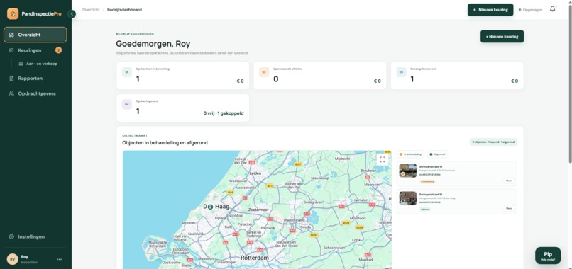572x269 pixels.
Task: Open Keuringen in the sidebar
Action: tap(35, 50)
